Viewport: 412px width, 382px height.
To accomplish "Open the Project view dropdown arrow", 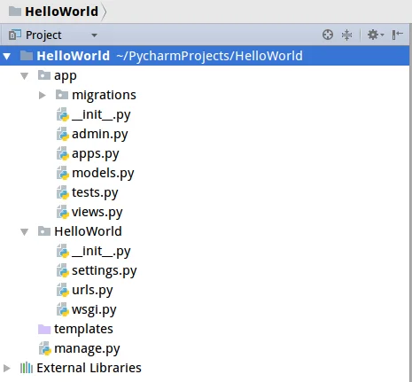I will (94, 35).
